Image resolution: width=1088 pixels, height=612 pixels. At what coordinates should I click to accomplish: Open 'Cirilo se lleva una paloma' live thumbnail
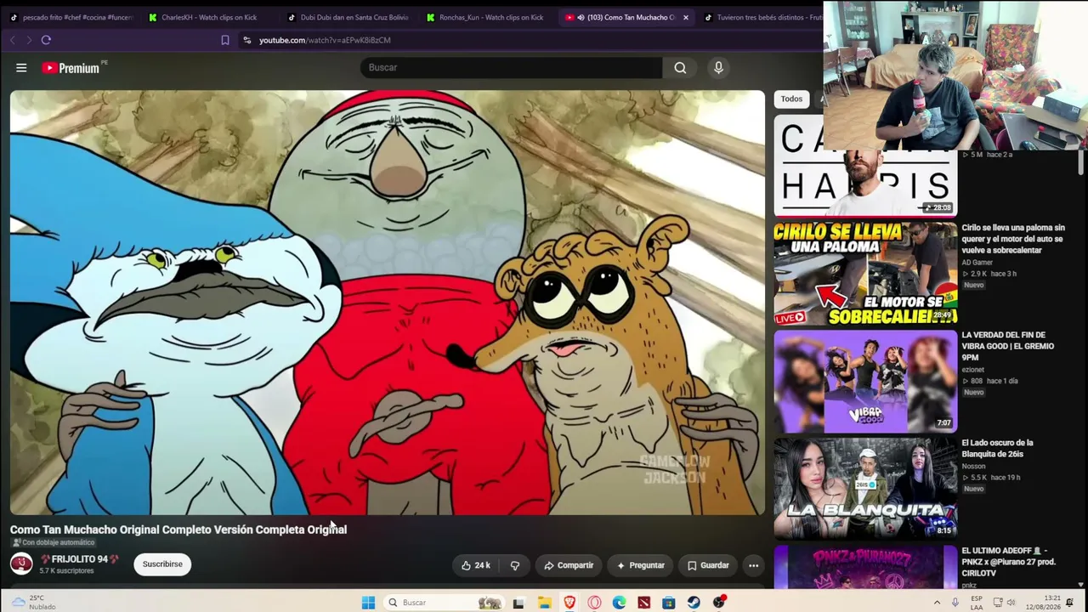[x=865, y=274]
